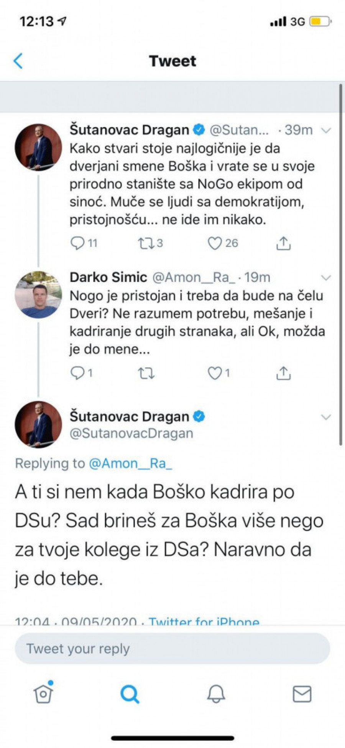Open options chevron on first Šutanovac tweet
The width and height of the screenshot is (345, 748).
click(x=326, y=131)
